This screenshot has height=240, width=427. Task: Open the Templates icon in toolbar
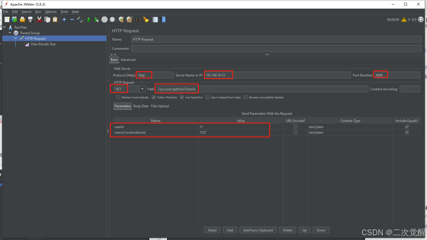[14, 19]
